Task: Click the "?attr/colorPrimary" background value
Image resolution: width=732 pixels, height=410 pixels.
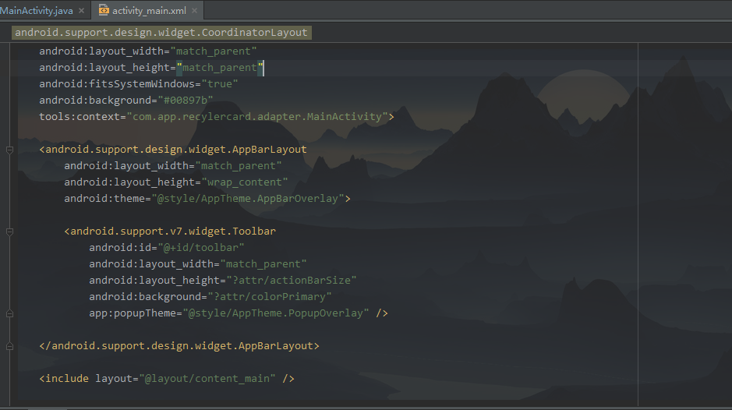Action: click(x=270, y=296)
